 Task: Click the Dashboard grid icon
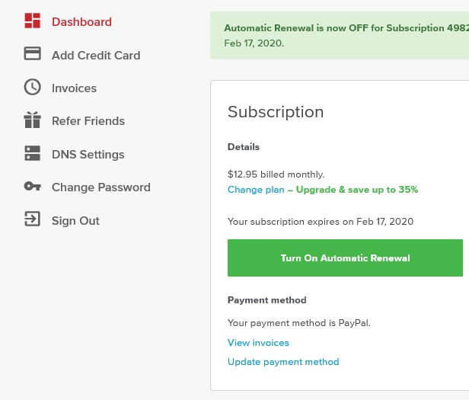coord(32,21)
